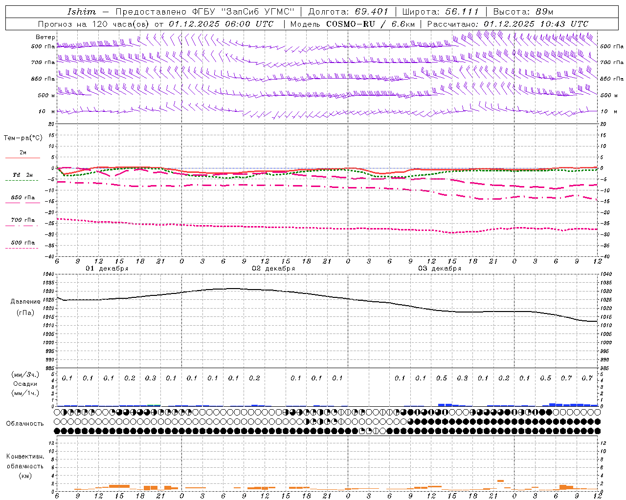The height and width of the screenshot is (500, 626).
Task: Click the station name Ishim in header
Action: pyautogui.click(x=82, y=12)
